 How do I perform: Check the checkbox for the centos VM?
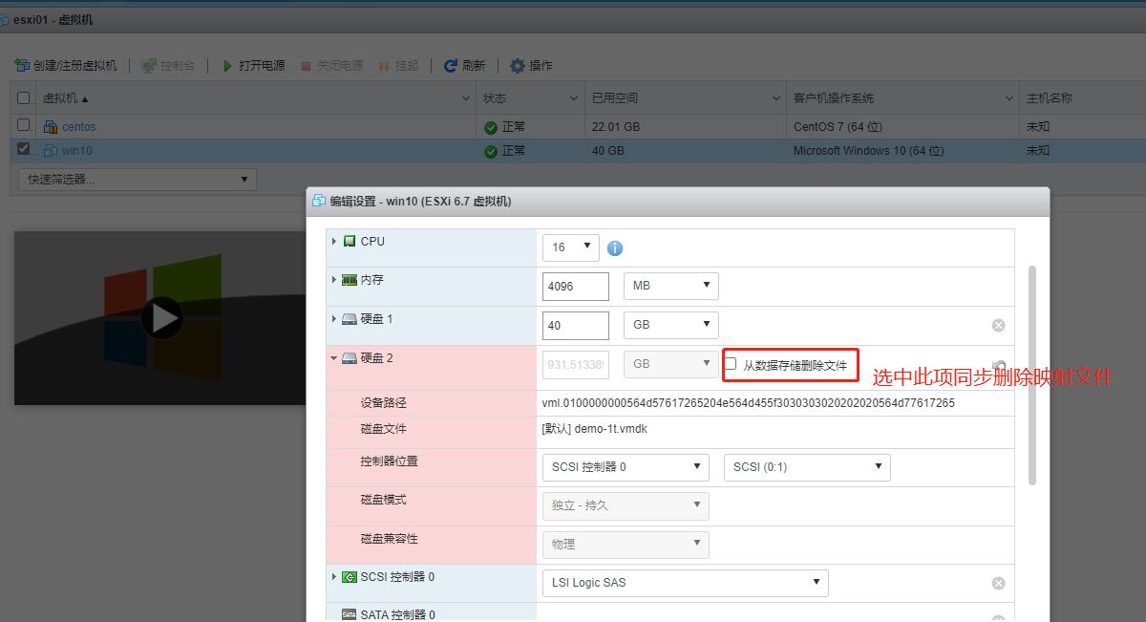tap(21, 126)
